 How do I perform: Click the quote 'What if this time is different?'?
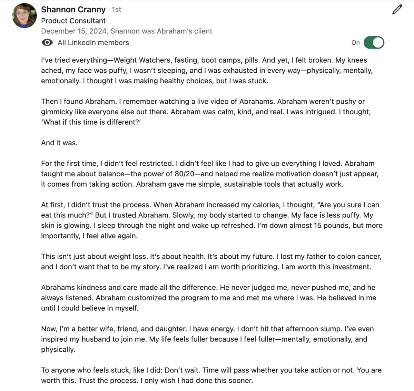(x=91, y=122)
